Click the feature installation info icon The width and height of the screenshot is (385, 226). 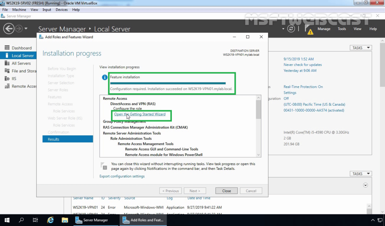coord(105,77)
